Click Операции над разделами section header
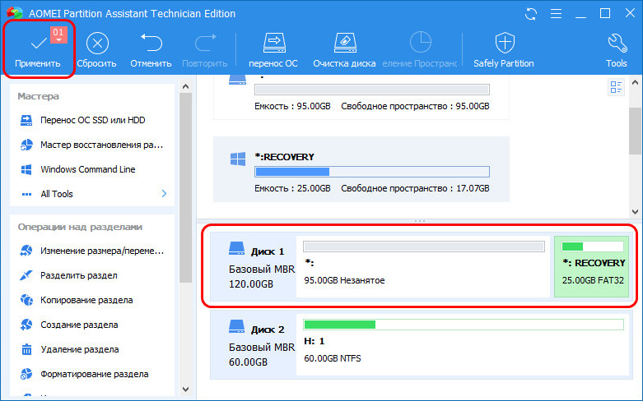The width and height of the screenshot is (643, 401). coord(80,227)
